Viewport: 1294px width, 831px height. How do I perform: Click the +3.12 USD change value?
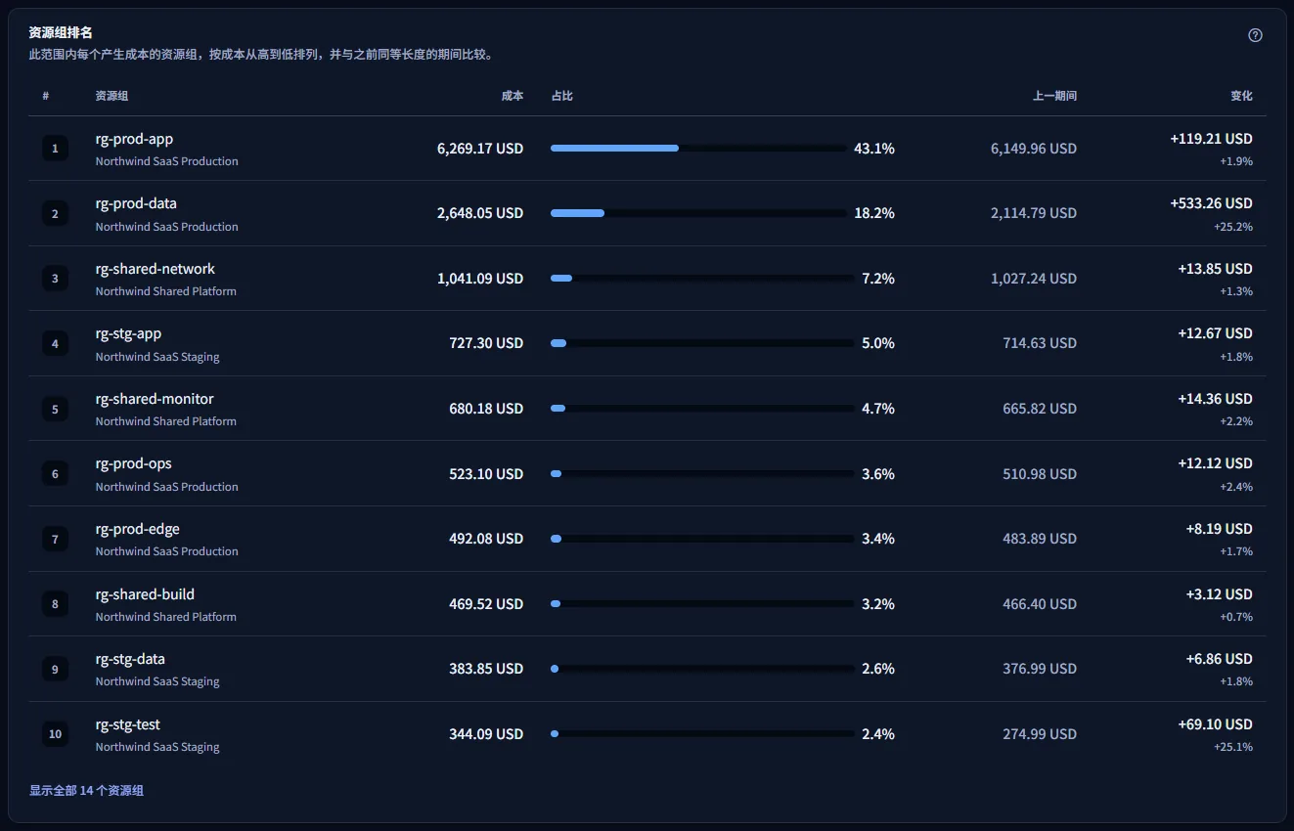point(1219,594)
